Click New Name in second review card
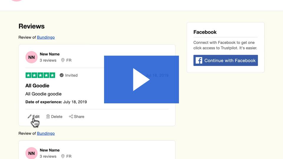This screenshot has width=283, height=159. (x=50, y=150)
